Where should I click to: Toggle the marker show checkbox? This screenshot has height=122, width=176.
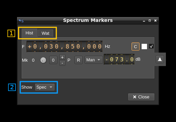(151, 46)
